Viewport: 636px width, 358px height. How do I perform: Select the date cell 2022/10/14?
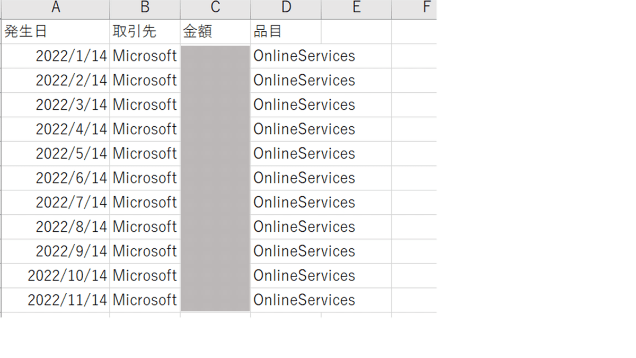click(55, 276)
